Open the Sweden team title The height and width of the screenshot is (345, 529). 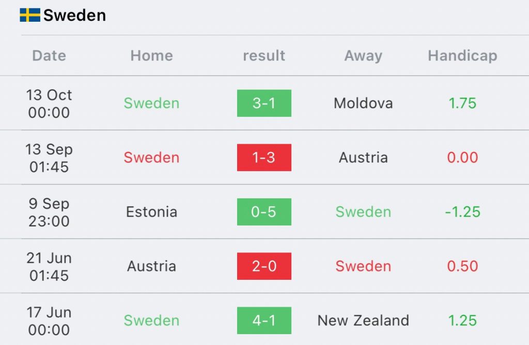74,15
